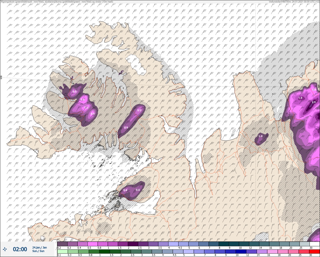Click the 'N99' latitude label at left edge
This screenshot has height=257, width=320.
[1, 78]
